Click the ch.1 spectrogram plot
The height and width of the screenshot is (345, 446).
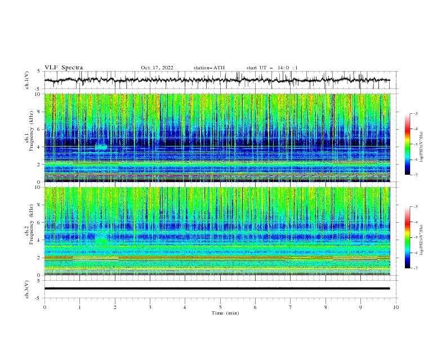(x=217, y=138)
